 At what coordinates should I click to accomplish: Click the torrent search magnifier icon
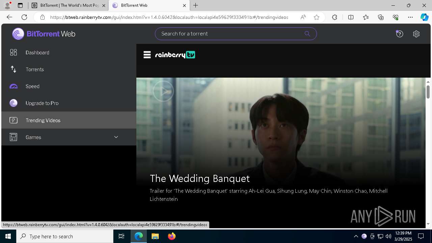(x=307, y=34)
